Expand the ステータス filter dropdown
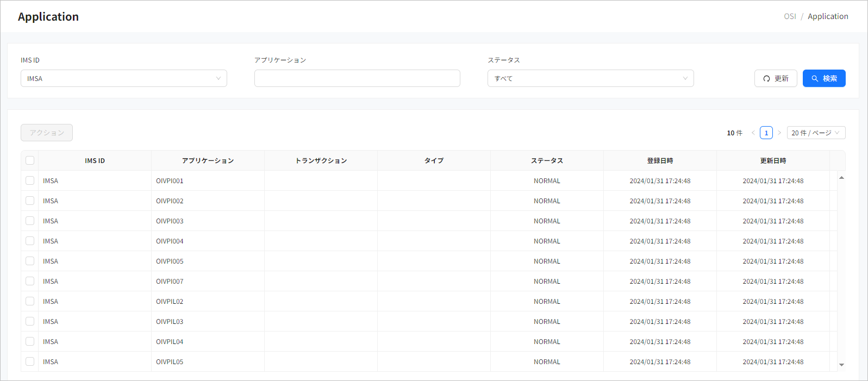Image resolution: width=868 pixels, height=381 pixels. pos(590,78)
